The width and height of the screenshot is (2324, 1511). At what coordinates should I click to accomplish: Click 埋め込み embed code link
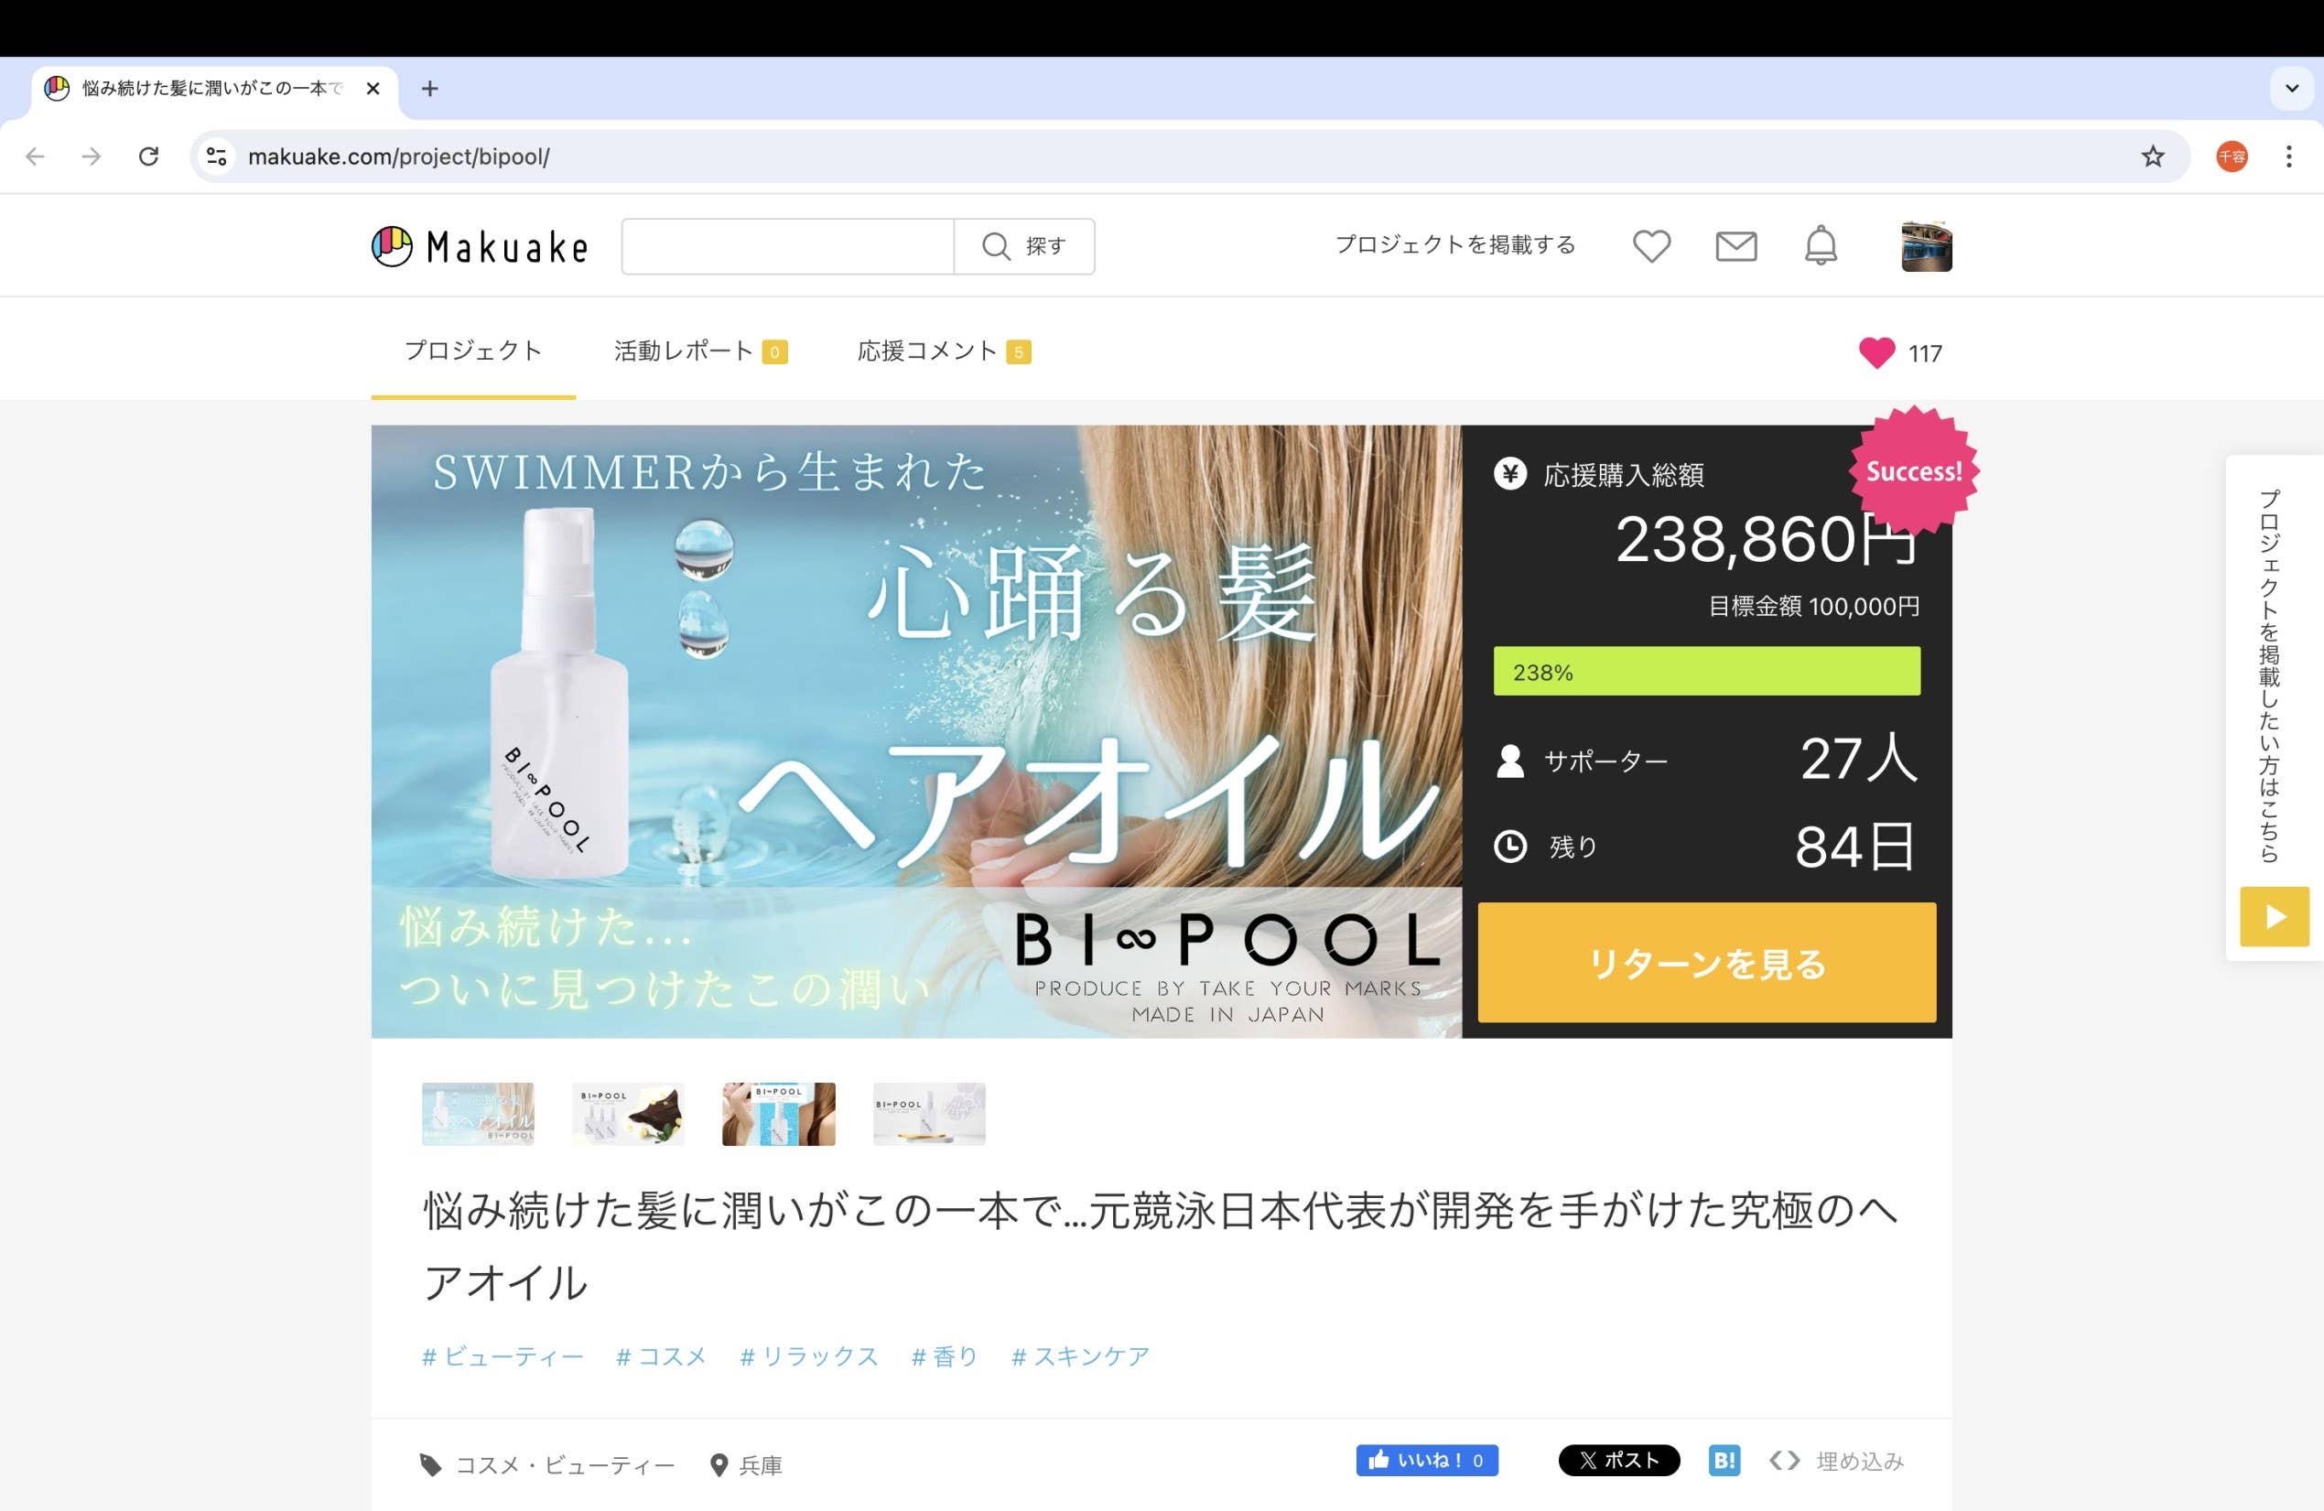click(x=1836, y=1462)
